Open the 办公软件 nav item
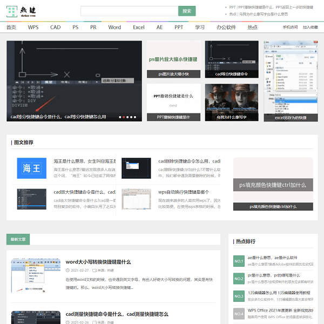The height and width of the screenshot is (324, 324). (226, 28)
